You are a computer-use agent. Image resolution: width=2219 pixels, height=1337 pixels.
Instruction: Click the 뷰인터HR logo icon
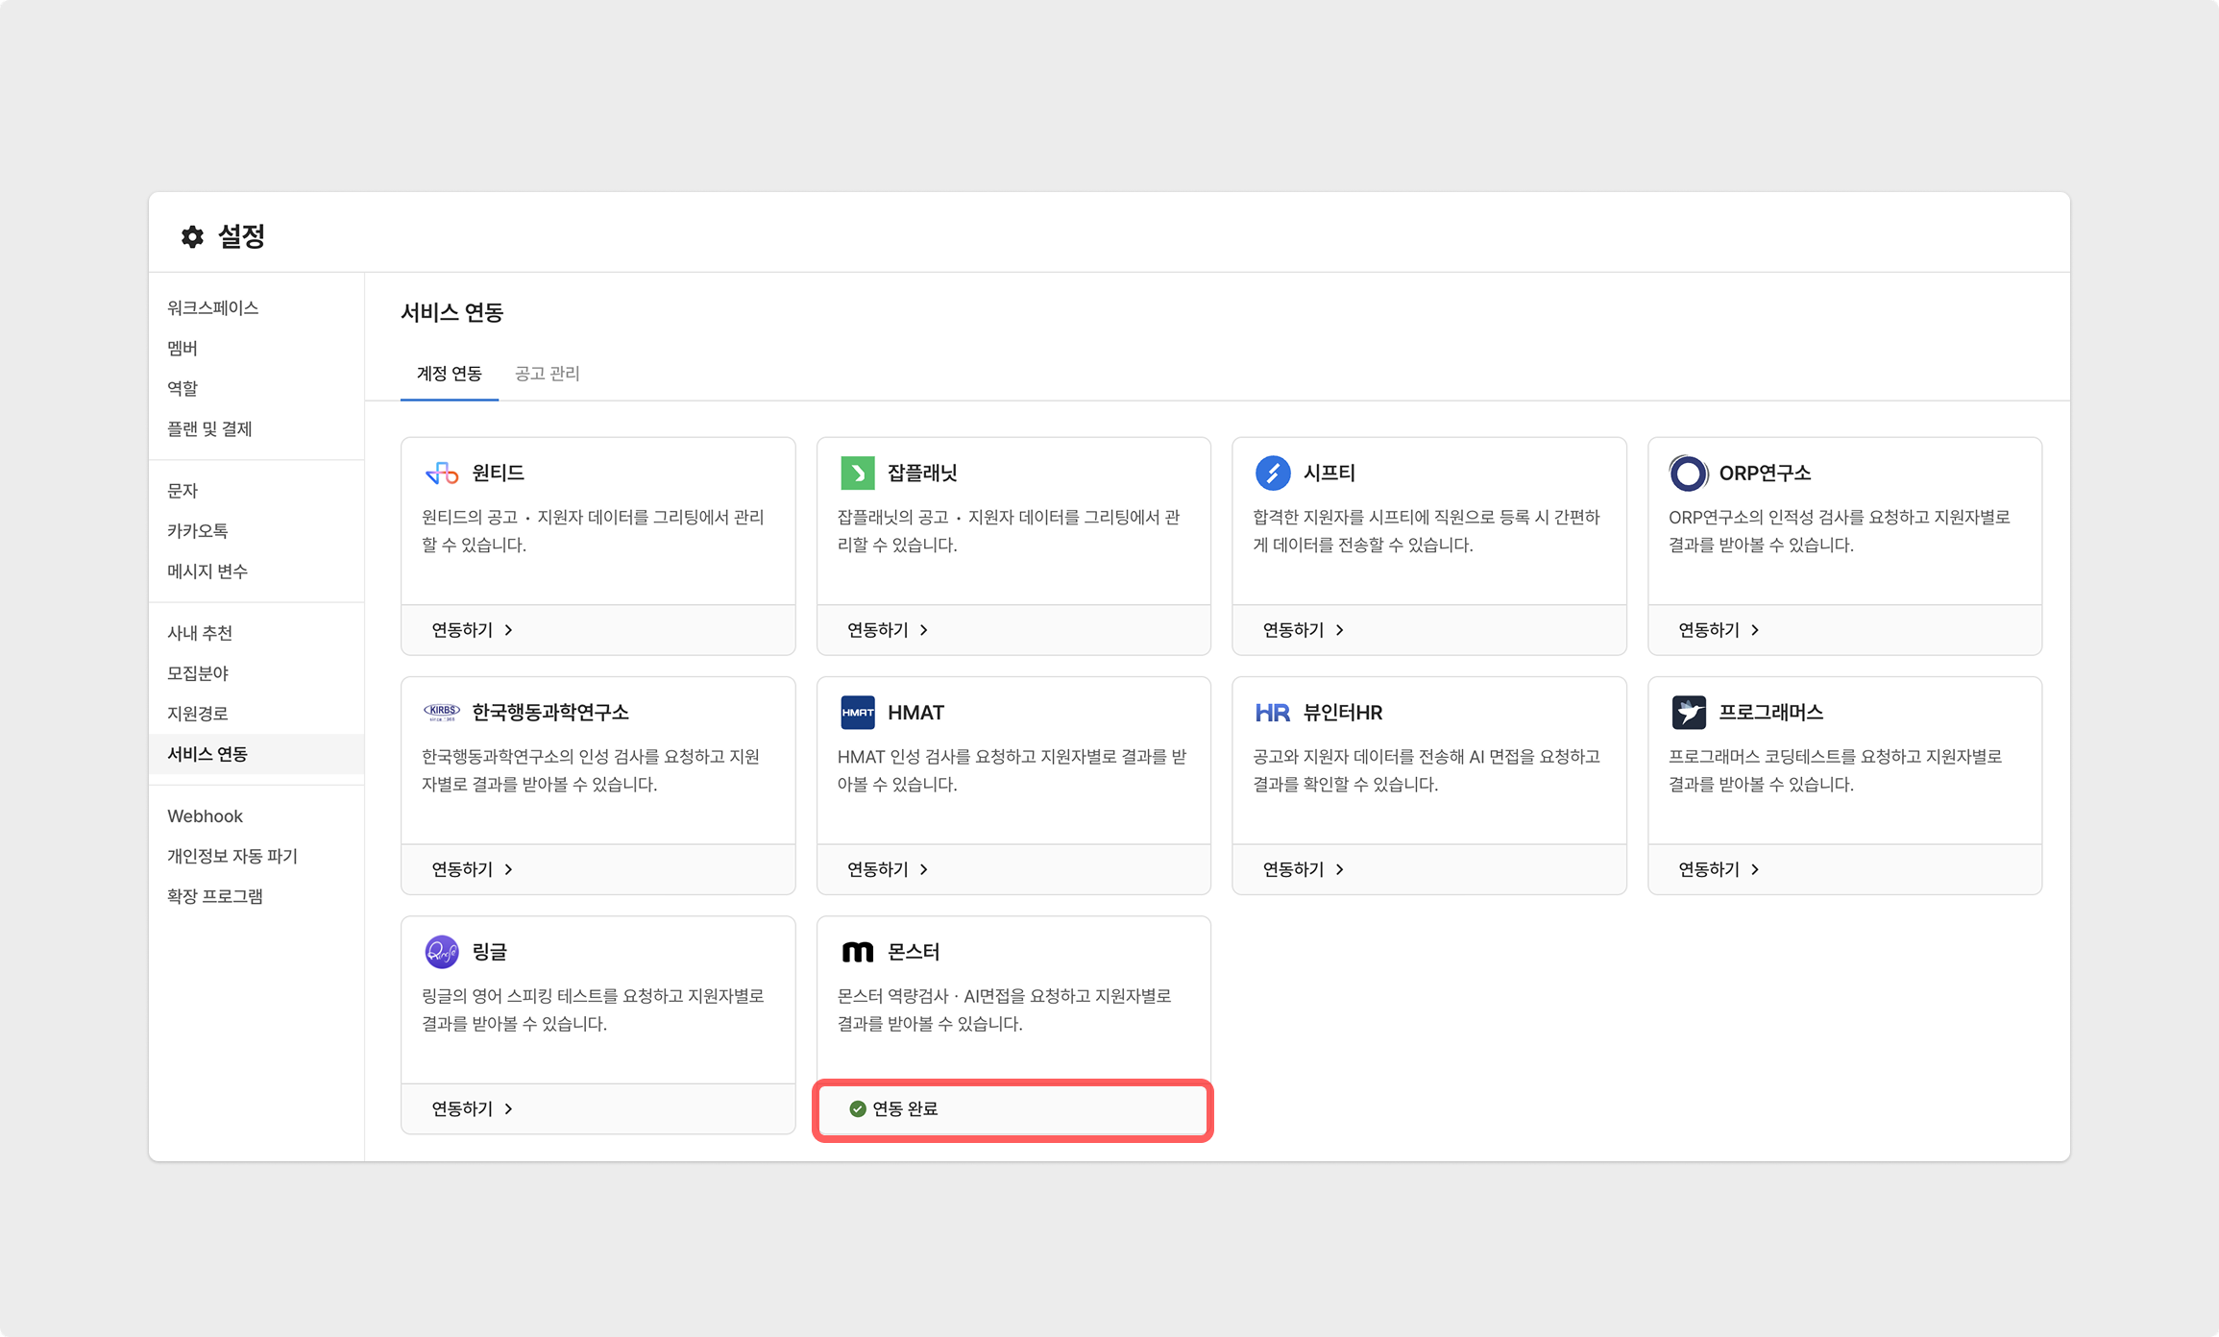[x=1273, y=713]
